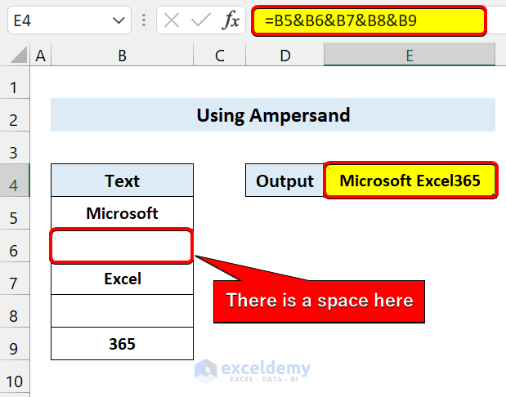Image resolution: width=506 pixels, height=397 pixels.
Task: Select column E header
Action: click(410, 56)
